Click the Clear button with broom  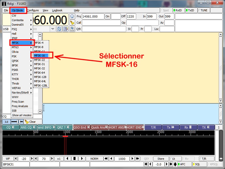33,122
